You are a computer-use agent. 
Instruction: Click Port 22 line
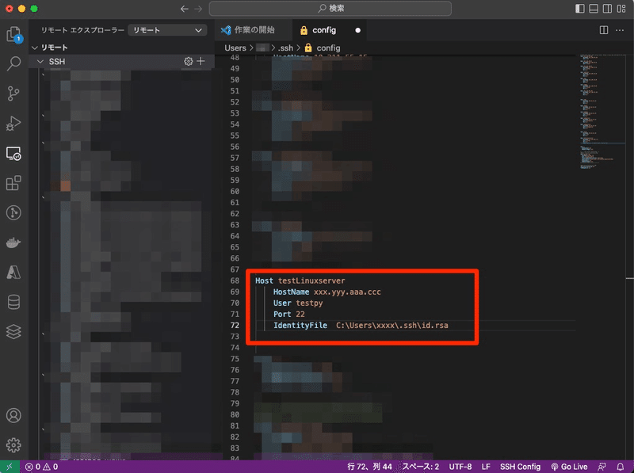tap(289, 314)
